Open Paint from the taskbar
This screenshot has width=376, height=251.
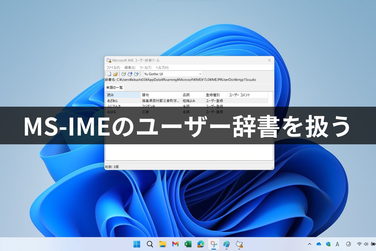tap(226, 244)
